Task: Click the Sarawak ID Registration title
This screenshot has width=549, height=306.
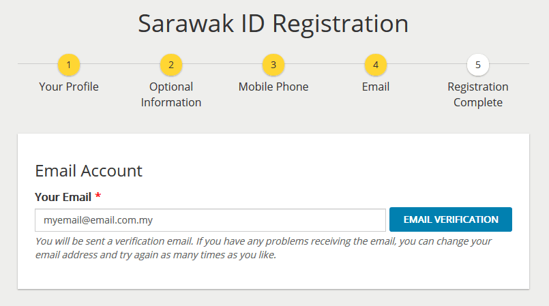Action: click(x=273, y=23)
